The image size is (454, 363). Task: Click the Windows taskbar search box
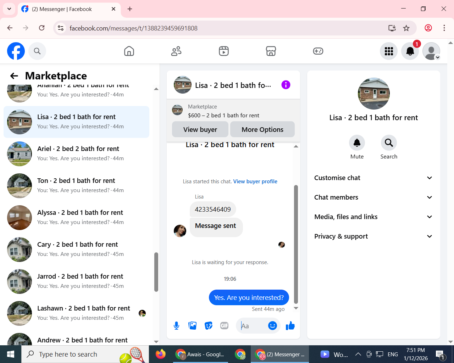click(85, 354)
